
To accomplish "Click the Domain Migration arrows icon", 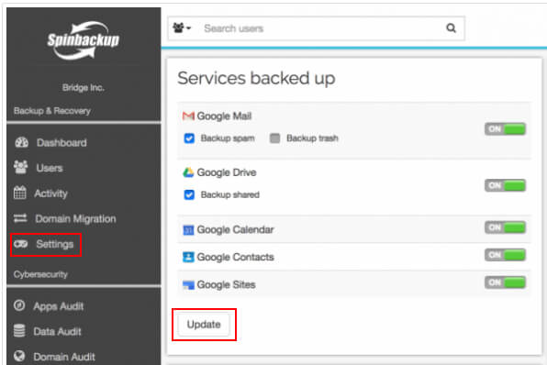I will coord(20,218).
